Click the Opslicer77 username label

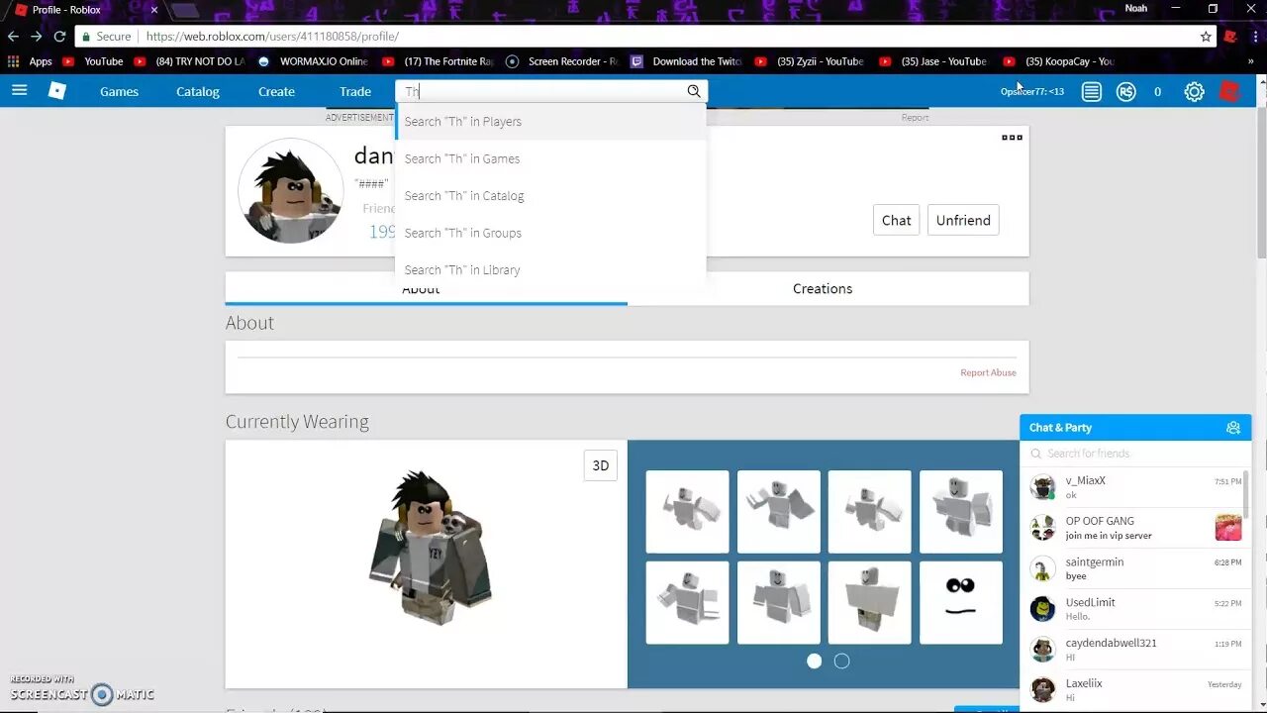pos(1032,92)
